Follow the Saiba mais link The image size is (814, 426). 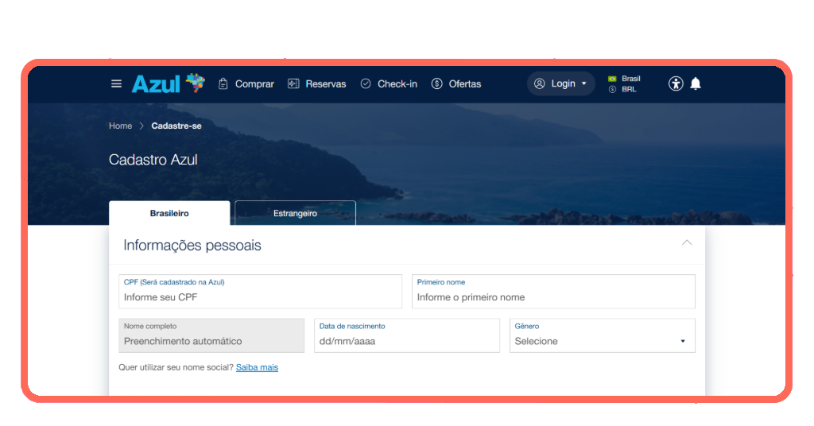[x=257, y=367]
